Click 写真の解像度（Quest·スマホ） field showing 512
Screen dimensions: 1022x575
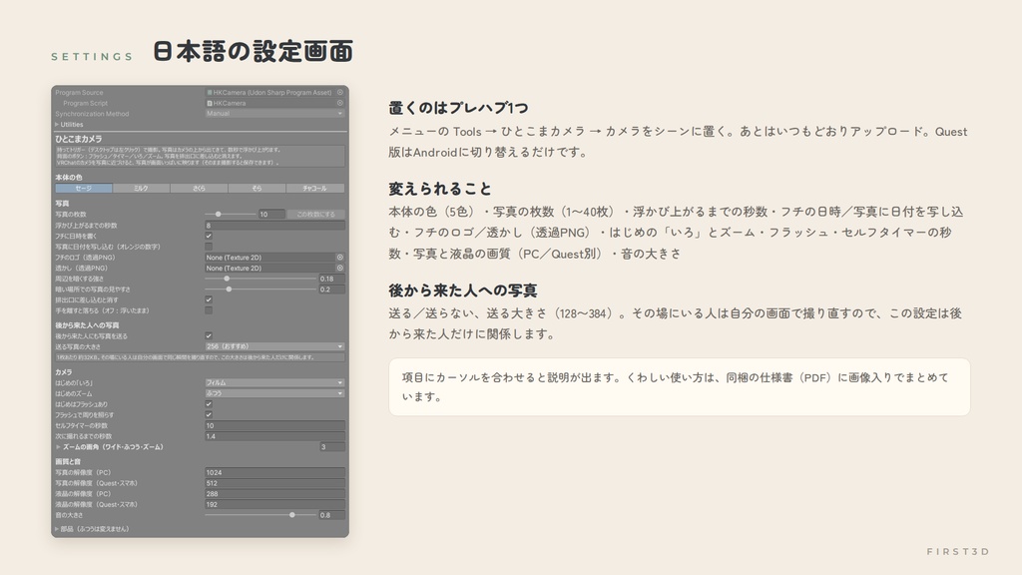pyautogui.click(x=274, y=483)
